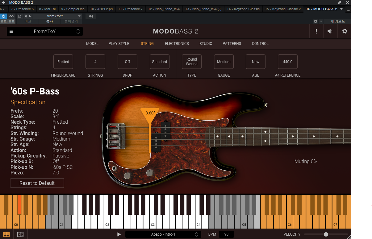Screen dimensions: 372x239
Task: Click the C3 key on the keyboard
Action: click(x=153, y=221)
